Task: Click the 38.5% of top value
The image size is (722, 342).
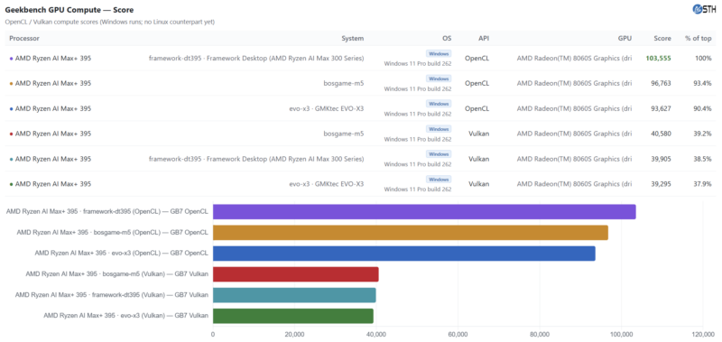Action: point(703,159)
